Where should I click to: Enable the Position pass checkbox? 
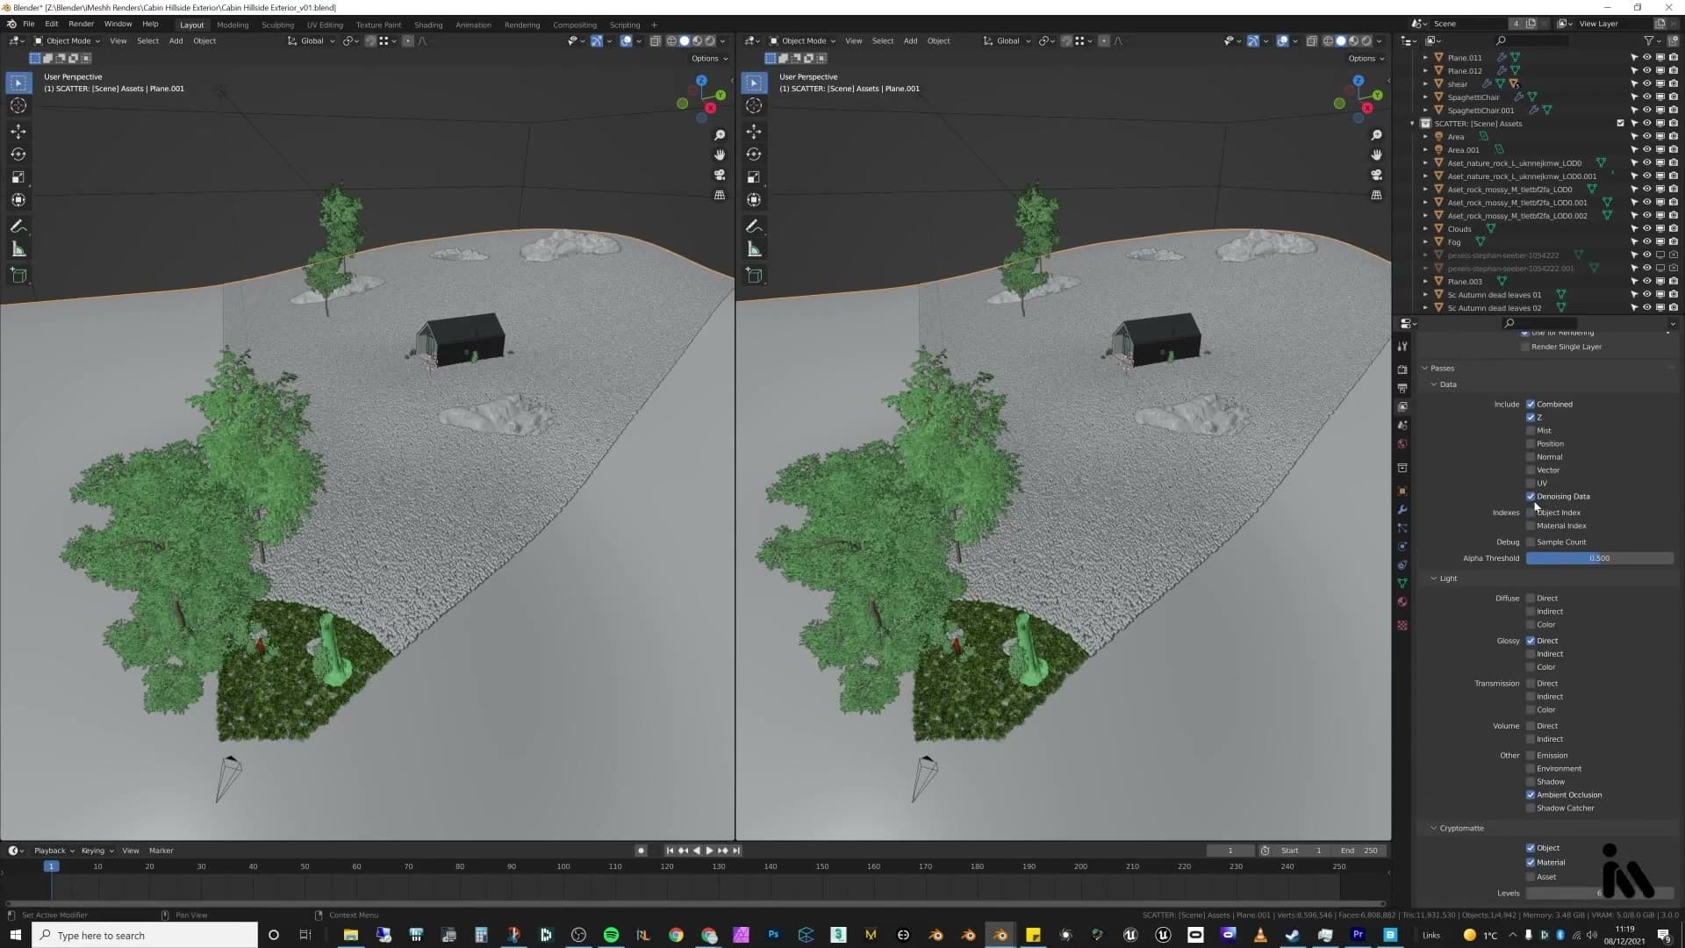(1531, 444)
